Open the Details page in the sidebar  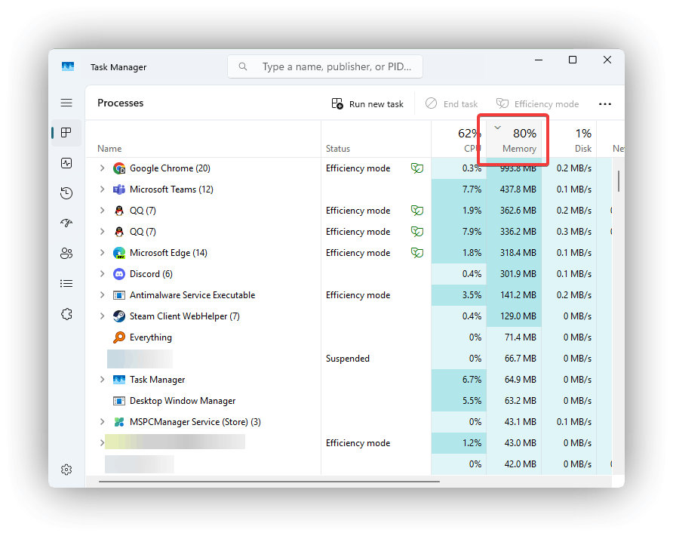[x=66, y=283]
